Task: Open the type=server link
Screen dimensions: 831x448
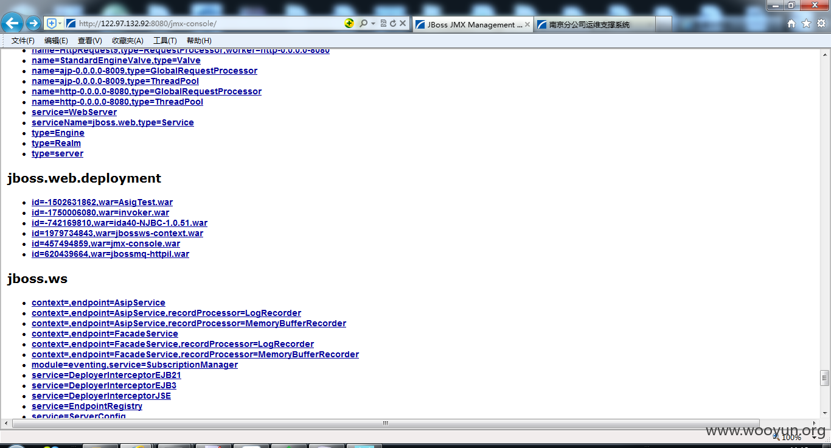Action: click(x=57, y=153)
